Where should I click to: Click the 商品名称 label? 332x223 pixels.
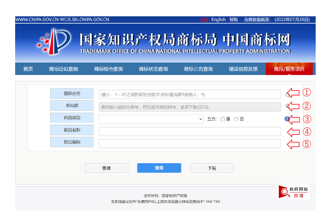click(72, 130)
